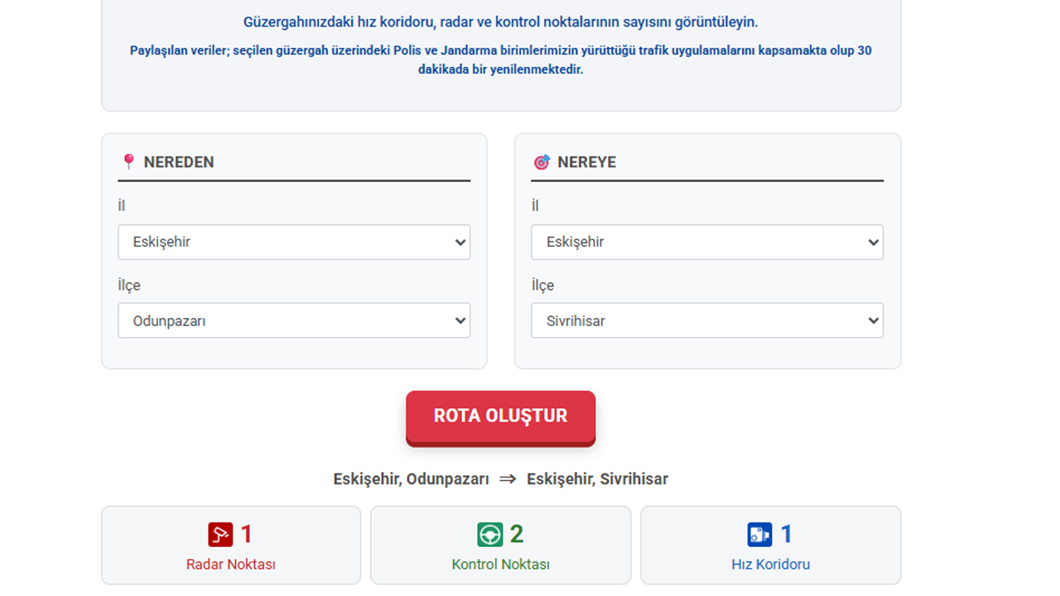
Task: Click the Hız Koridoru link
Action: click(770, 563)
